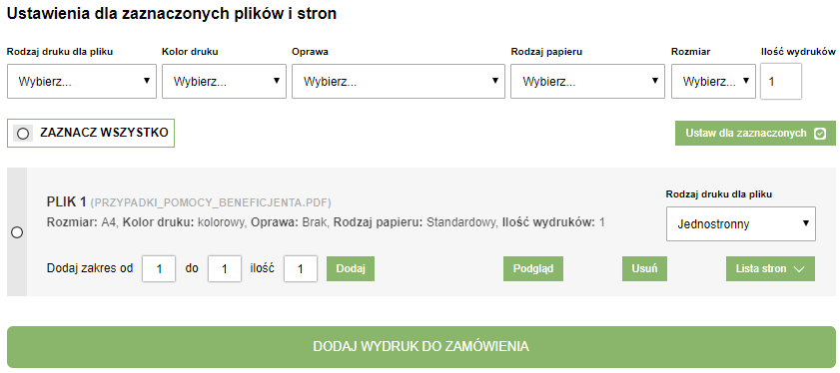Image resolution: width=840 pixels, height=373 pixels.
Task: Open the Oprawa dropdown
Action: pos(399,82)
